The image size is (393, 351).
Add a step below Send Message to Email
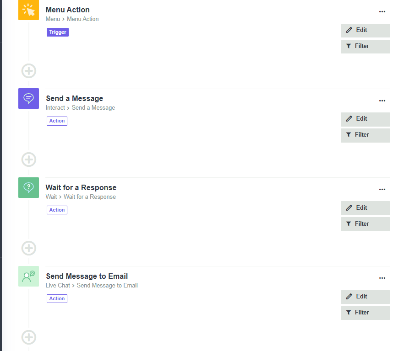coord(29,337)
